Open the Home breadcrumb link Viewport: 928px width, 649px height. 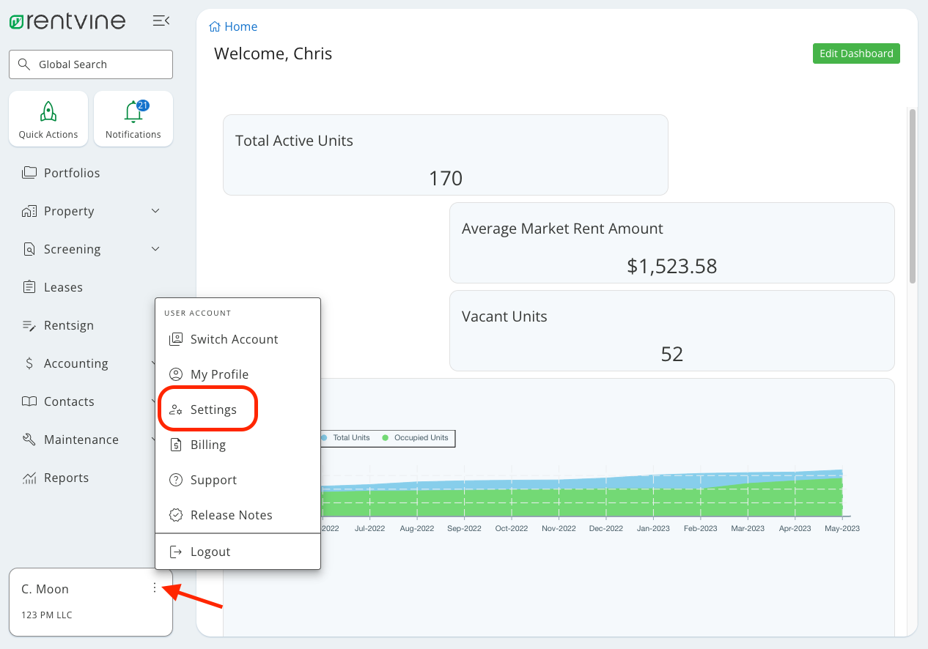point(233,26)
